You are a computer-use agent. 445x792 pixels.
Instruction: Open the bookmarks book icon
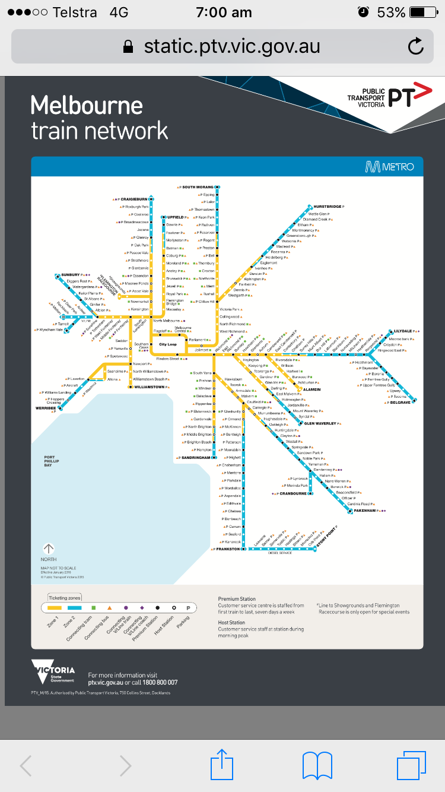(317, 765)
